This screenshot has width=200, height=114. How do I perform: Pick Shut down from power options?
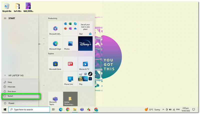(20, 91)
